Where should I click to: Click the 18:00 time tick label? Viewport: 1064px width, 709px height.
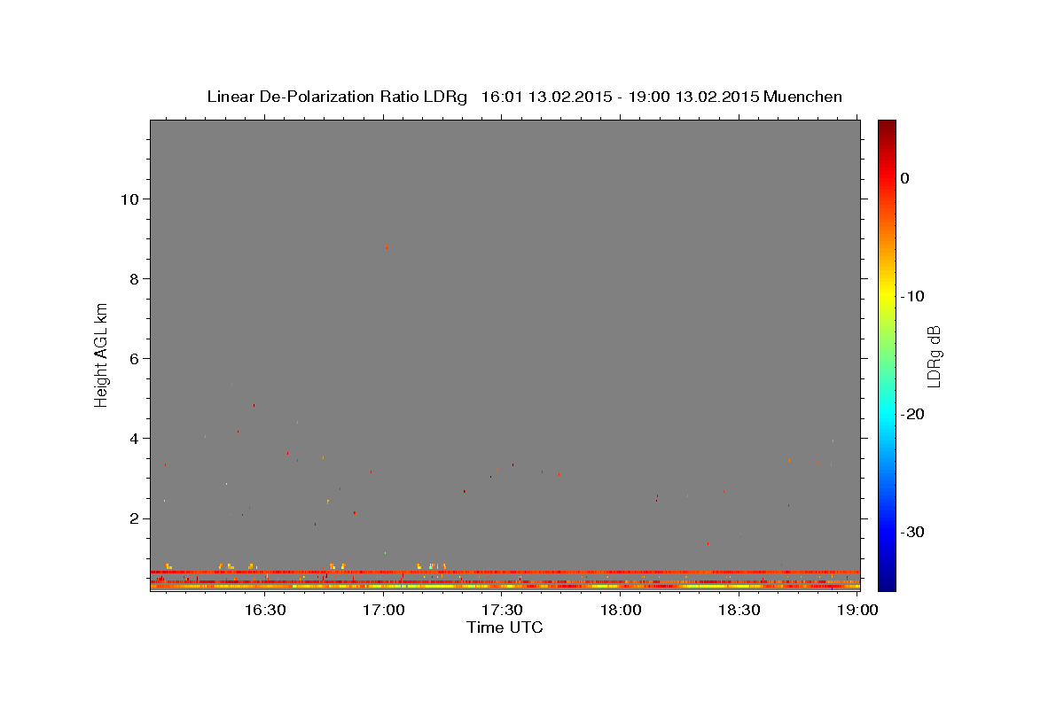click(621, 610)
